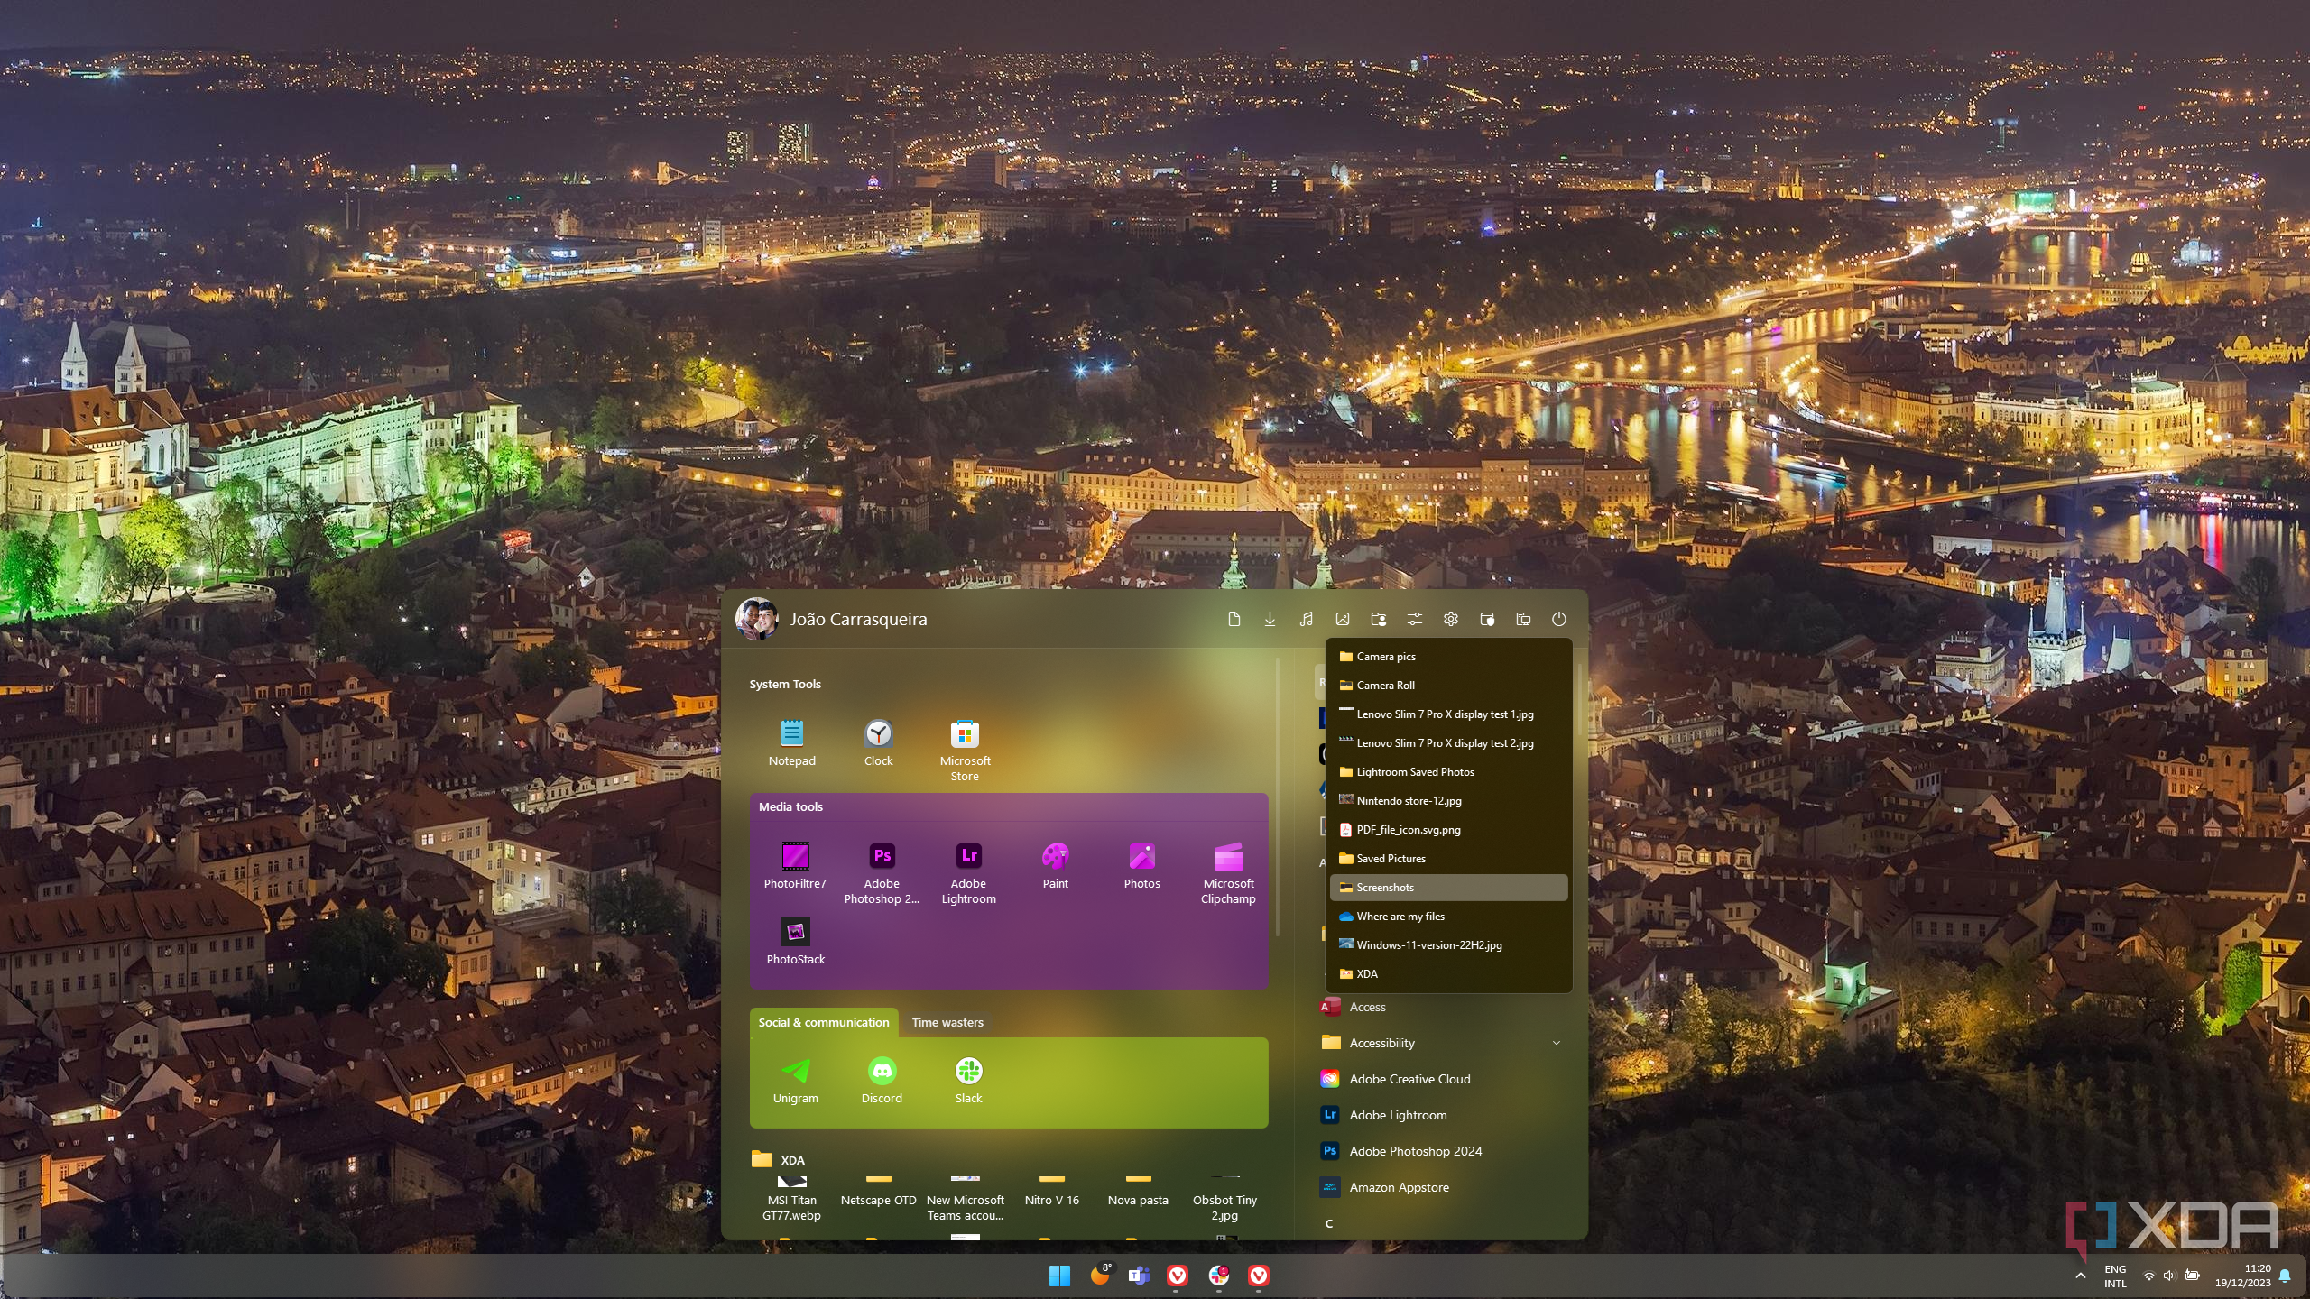This screenshot has width=2310, height=1299.
Task: Show hidden tray icons chevron
Action: [x=2081, y=1276]
